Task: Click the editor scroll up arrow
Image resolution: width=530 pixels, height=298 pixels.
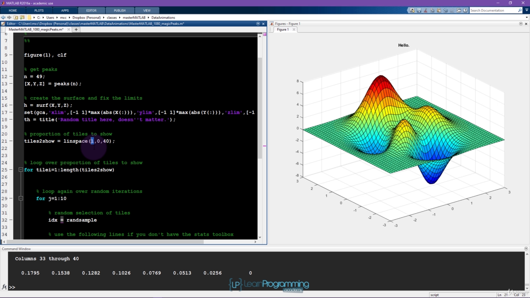Action: (260, 36)
